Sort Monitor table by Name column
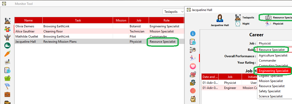292x104 pixels. coord(29,20)
